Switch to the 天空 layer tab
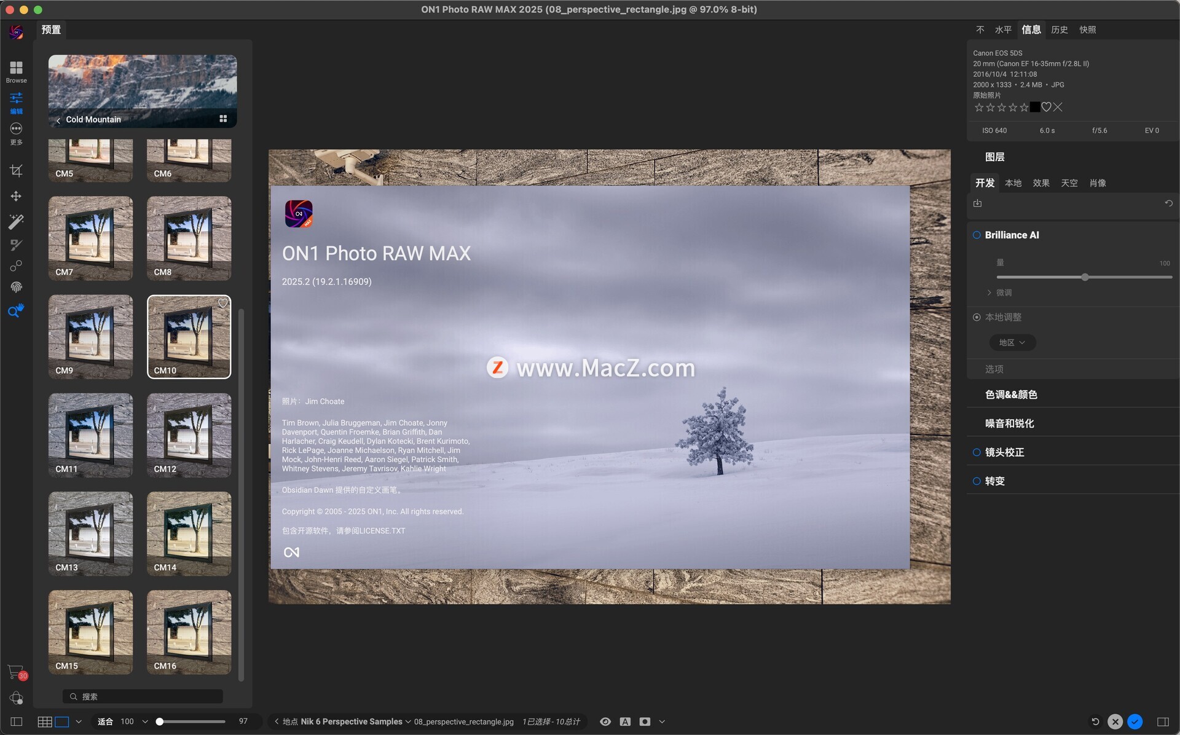 click(1069, 183)
